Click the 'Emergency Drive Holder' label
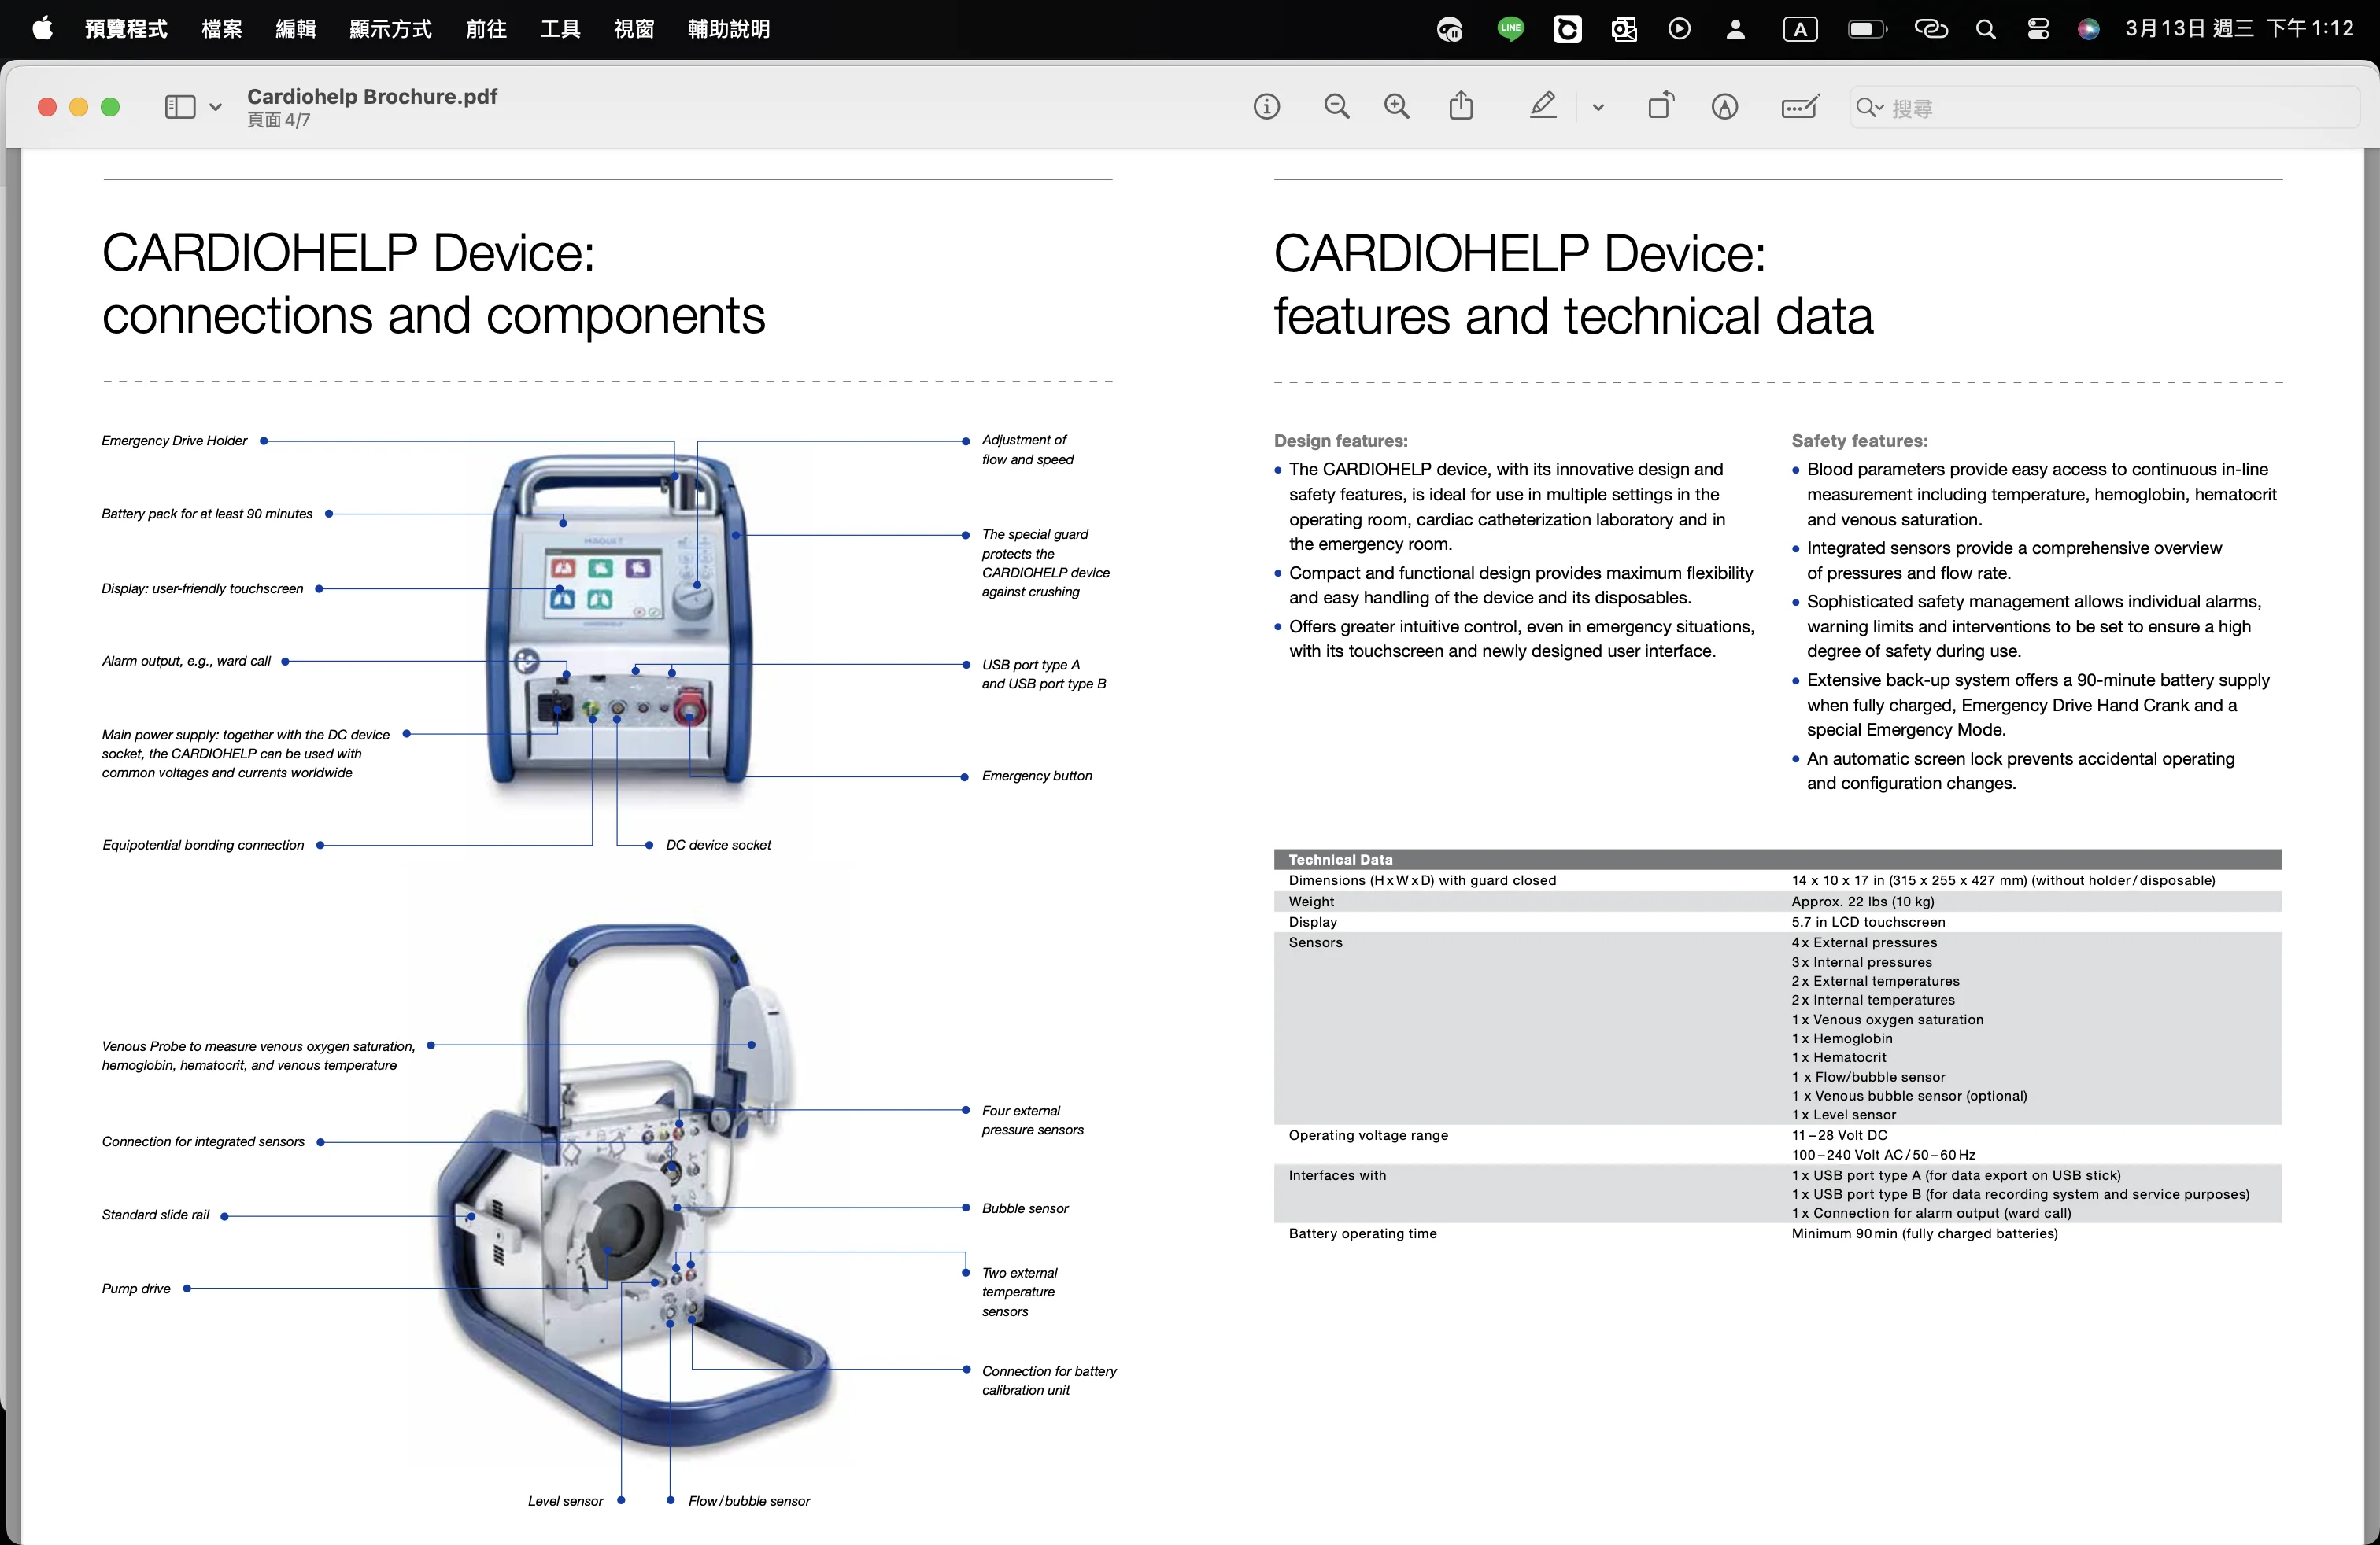The image size is (2380, 1545). coord(174,441)
